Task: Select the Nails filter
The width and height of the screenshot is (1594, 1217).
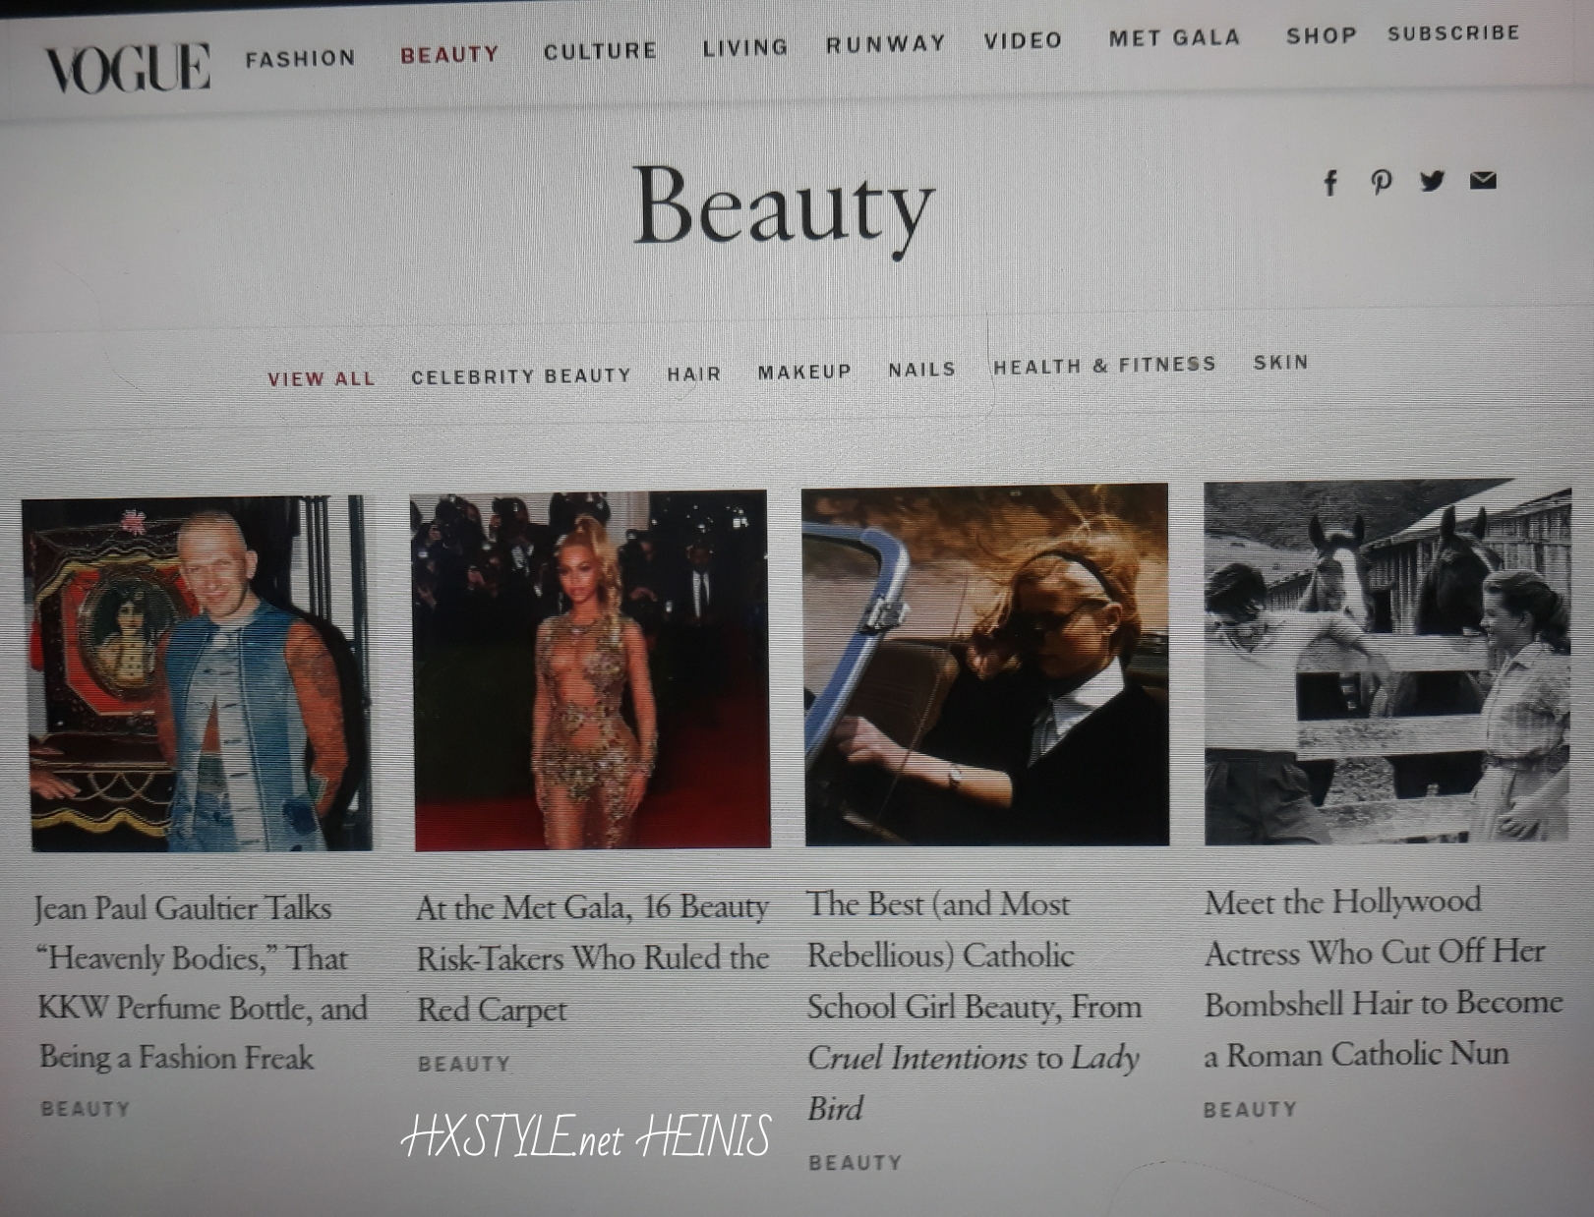Action: (922, 370)
